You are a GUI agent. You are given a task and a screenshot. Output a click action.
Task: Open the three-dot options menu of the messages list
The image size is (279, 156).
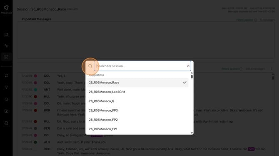tap(272, 69)
